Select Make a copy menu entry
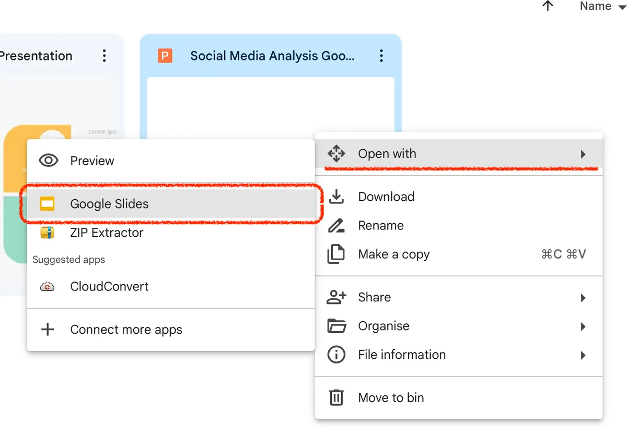Viewport: 627px width, 437px height. [459, 254]
